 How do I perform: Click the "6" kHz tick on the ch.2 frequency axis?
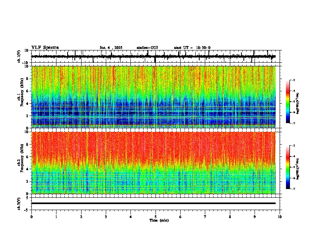coord(28,157)
